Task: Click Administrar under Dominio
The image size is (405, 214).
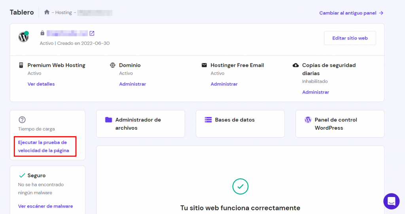Action: [132, 84]
